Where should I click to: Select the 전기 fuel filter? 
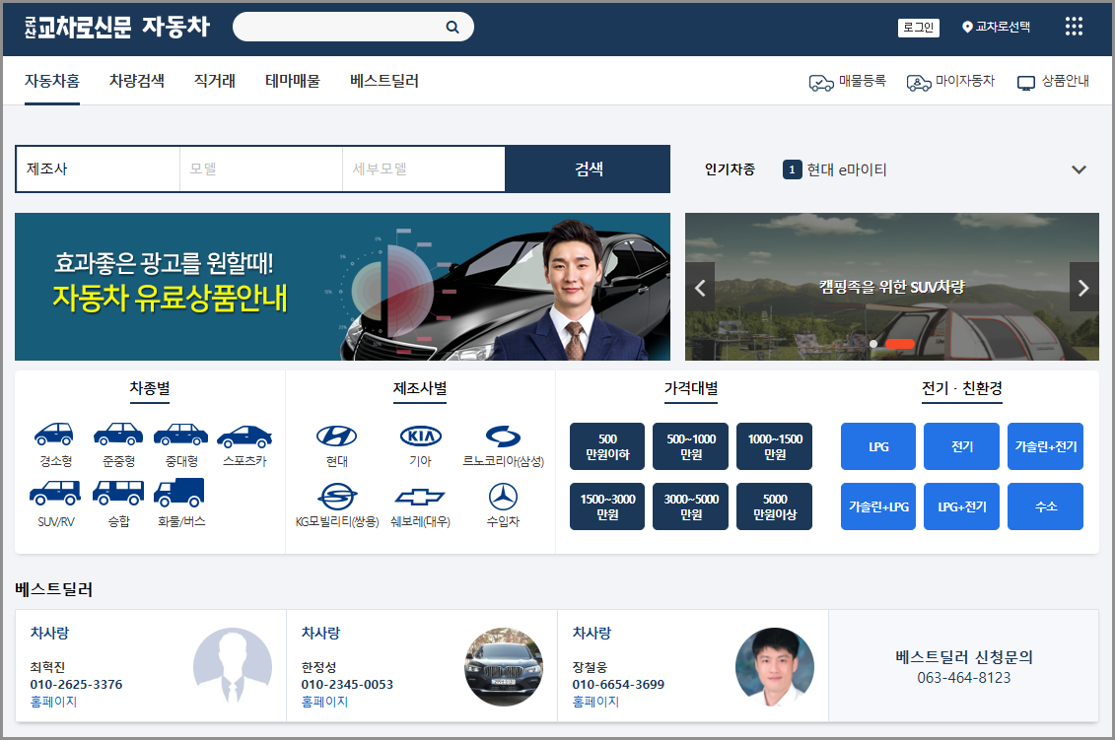(961, 446)
